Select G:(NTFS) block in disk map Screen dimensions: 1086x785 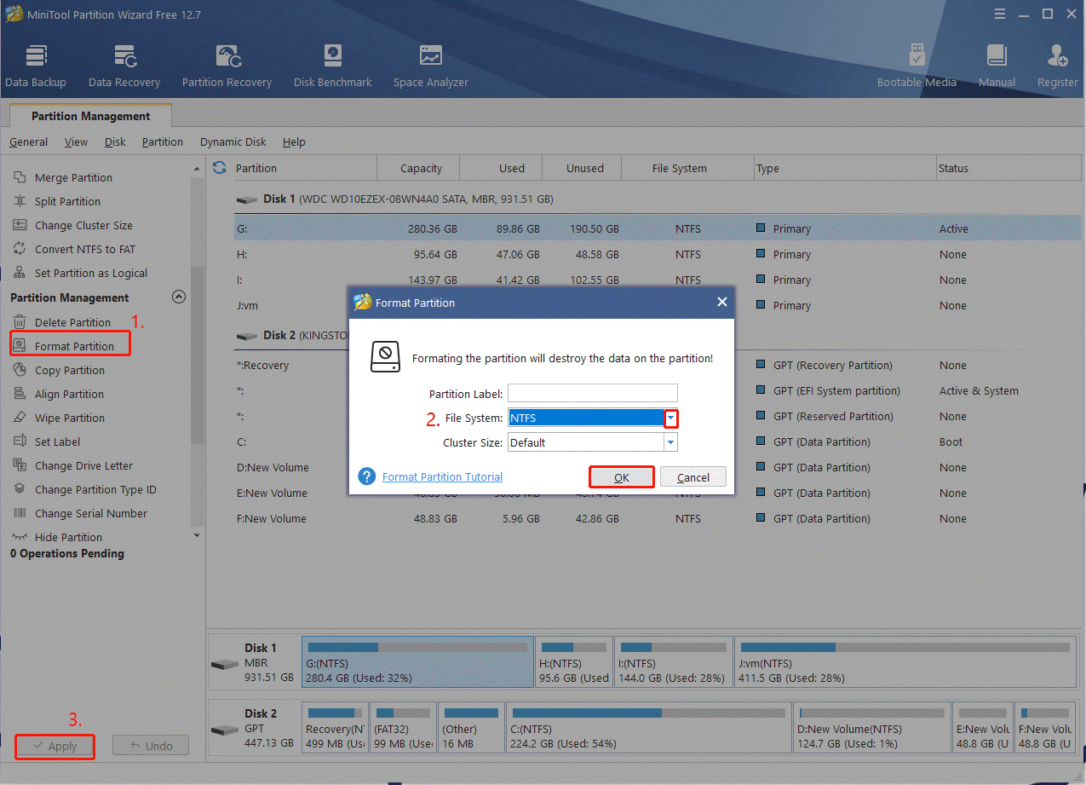click(x=417, y=662)
